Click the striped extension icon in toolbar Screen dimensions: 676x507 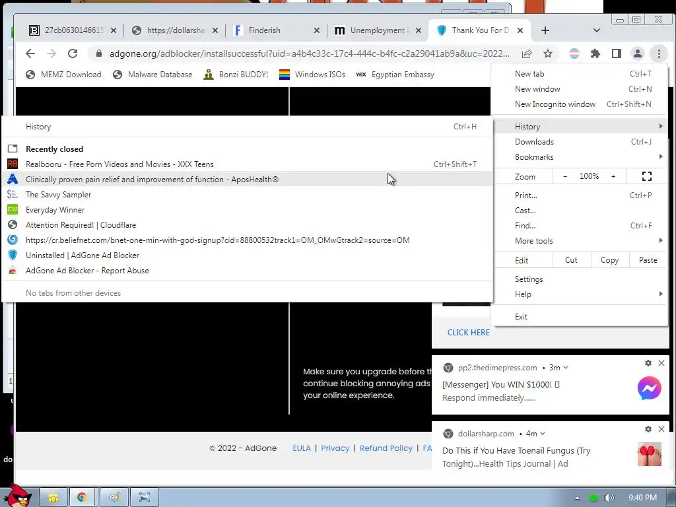(574, 54)
